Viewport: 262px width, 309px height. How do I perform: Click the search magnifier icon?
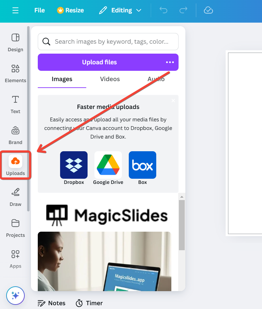[x=46, y=42]
